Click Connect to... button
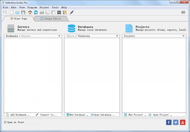 click(x=46, y=115)
